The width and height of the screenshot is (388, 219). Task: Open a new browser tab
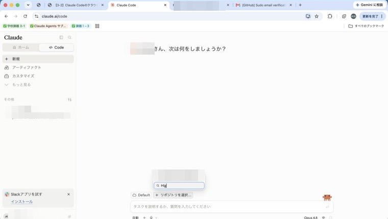click(x=300, y=5)
